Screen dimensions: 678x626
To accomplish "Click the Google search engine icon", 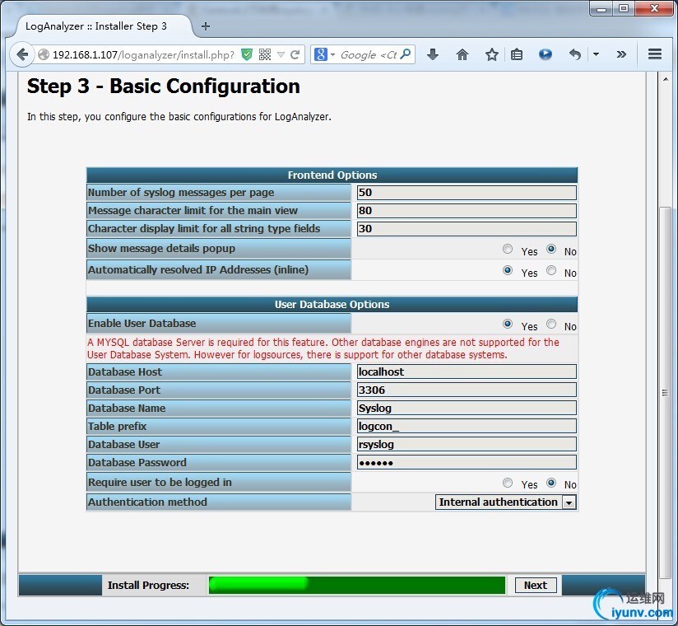I will (x=320, y=54).
